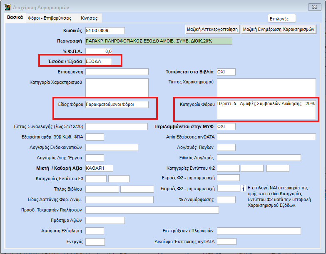Open the Επιλογές menu

tap(282, 18)
